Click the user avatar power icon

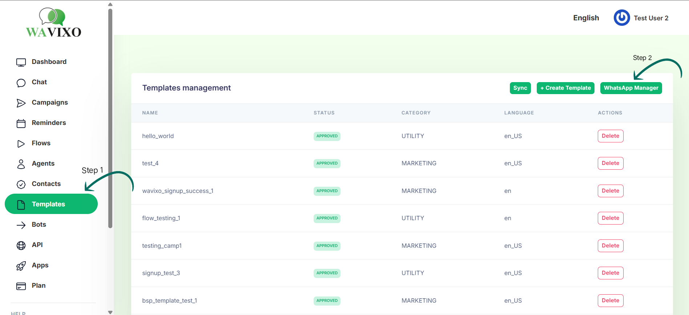(x=622, y=18)
